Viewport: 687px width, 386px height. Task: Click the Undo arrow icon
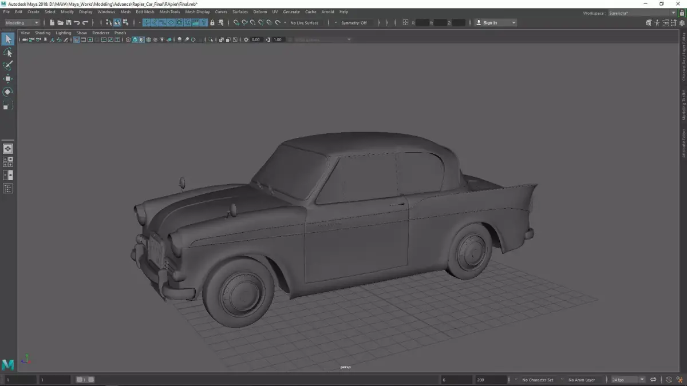(77, 23)
